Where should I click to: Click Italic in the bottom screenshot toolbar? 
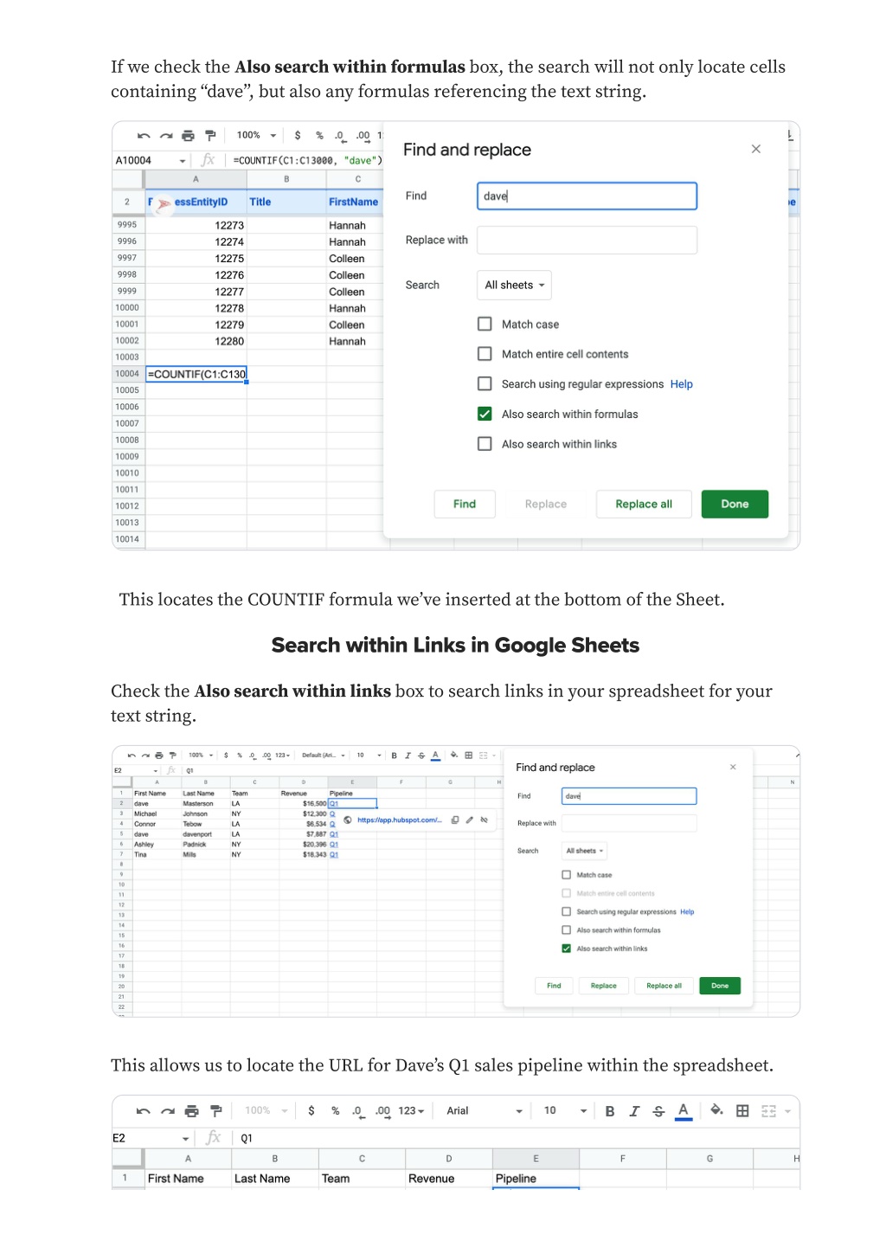[x=634, y=1112]
